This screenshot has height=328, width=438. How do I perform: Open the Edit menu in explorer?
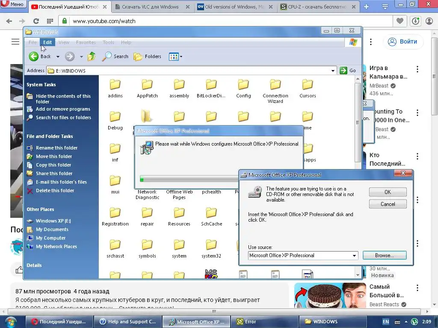(x=47, y=42)
